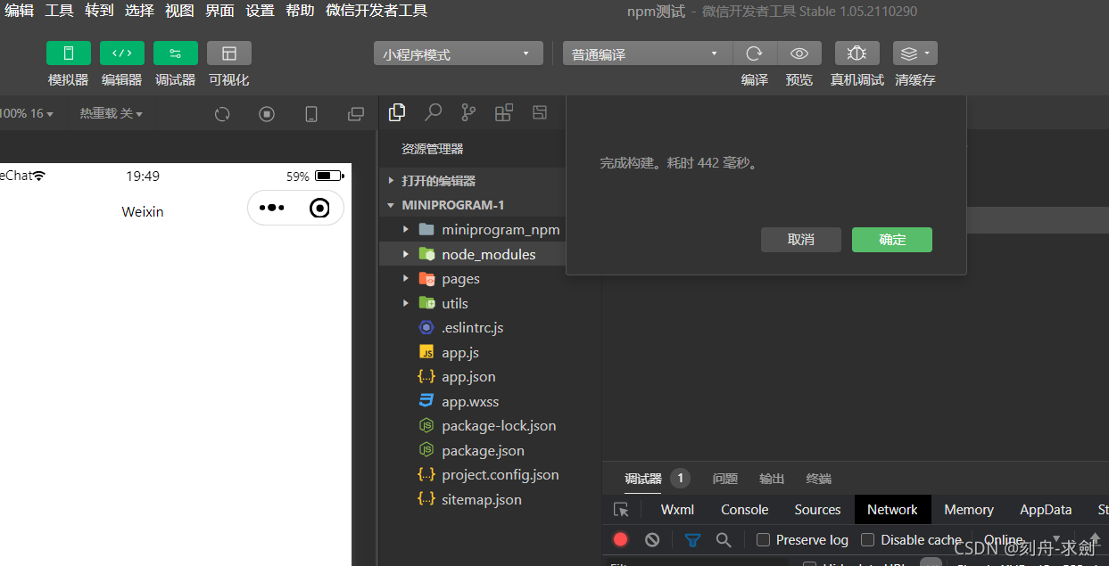Open the 设置 menu

[x=260, y=11]
